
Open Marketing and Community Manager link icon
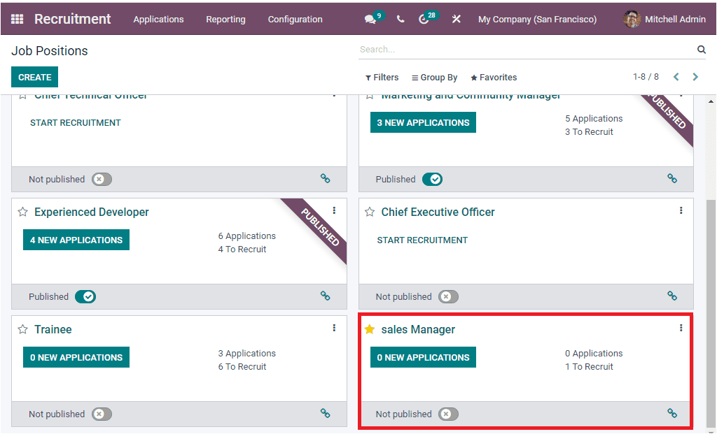(672, 178)
